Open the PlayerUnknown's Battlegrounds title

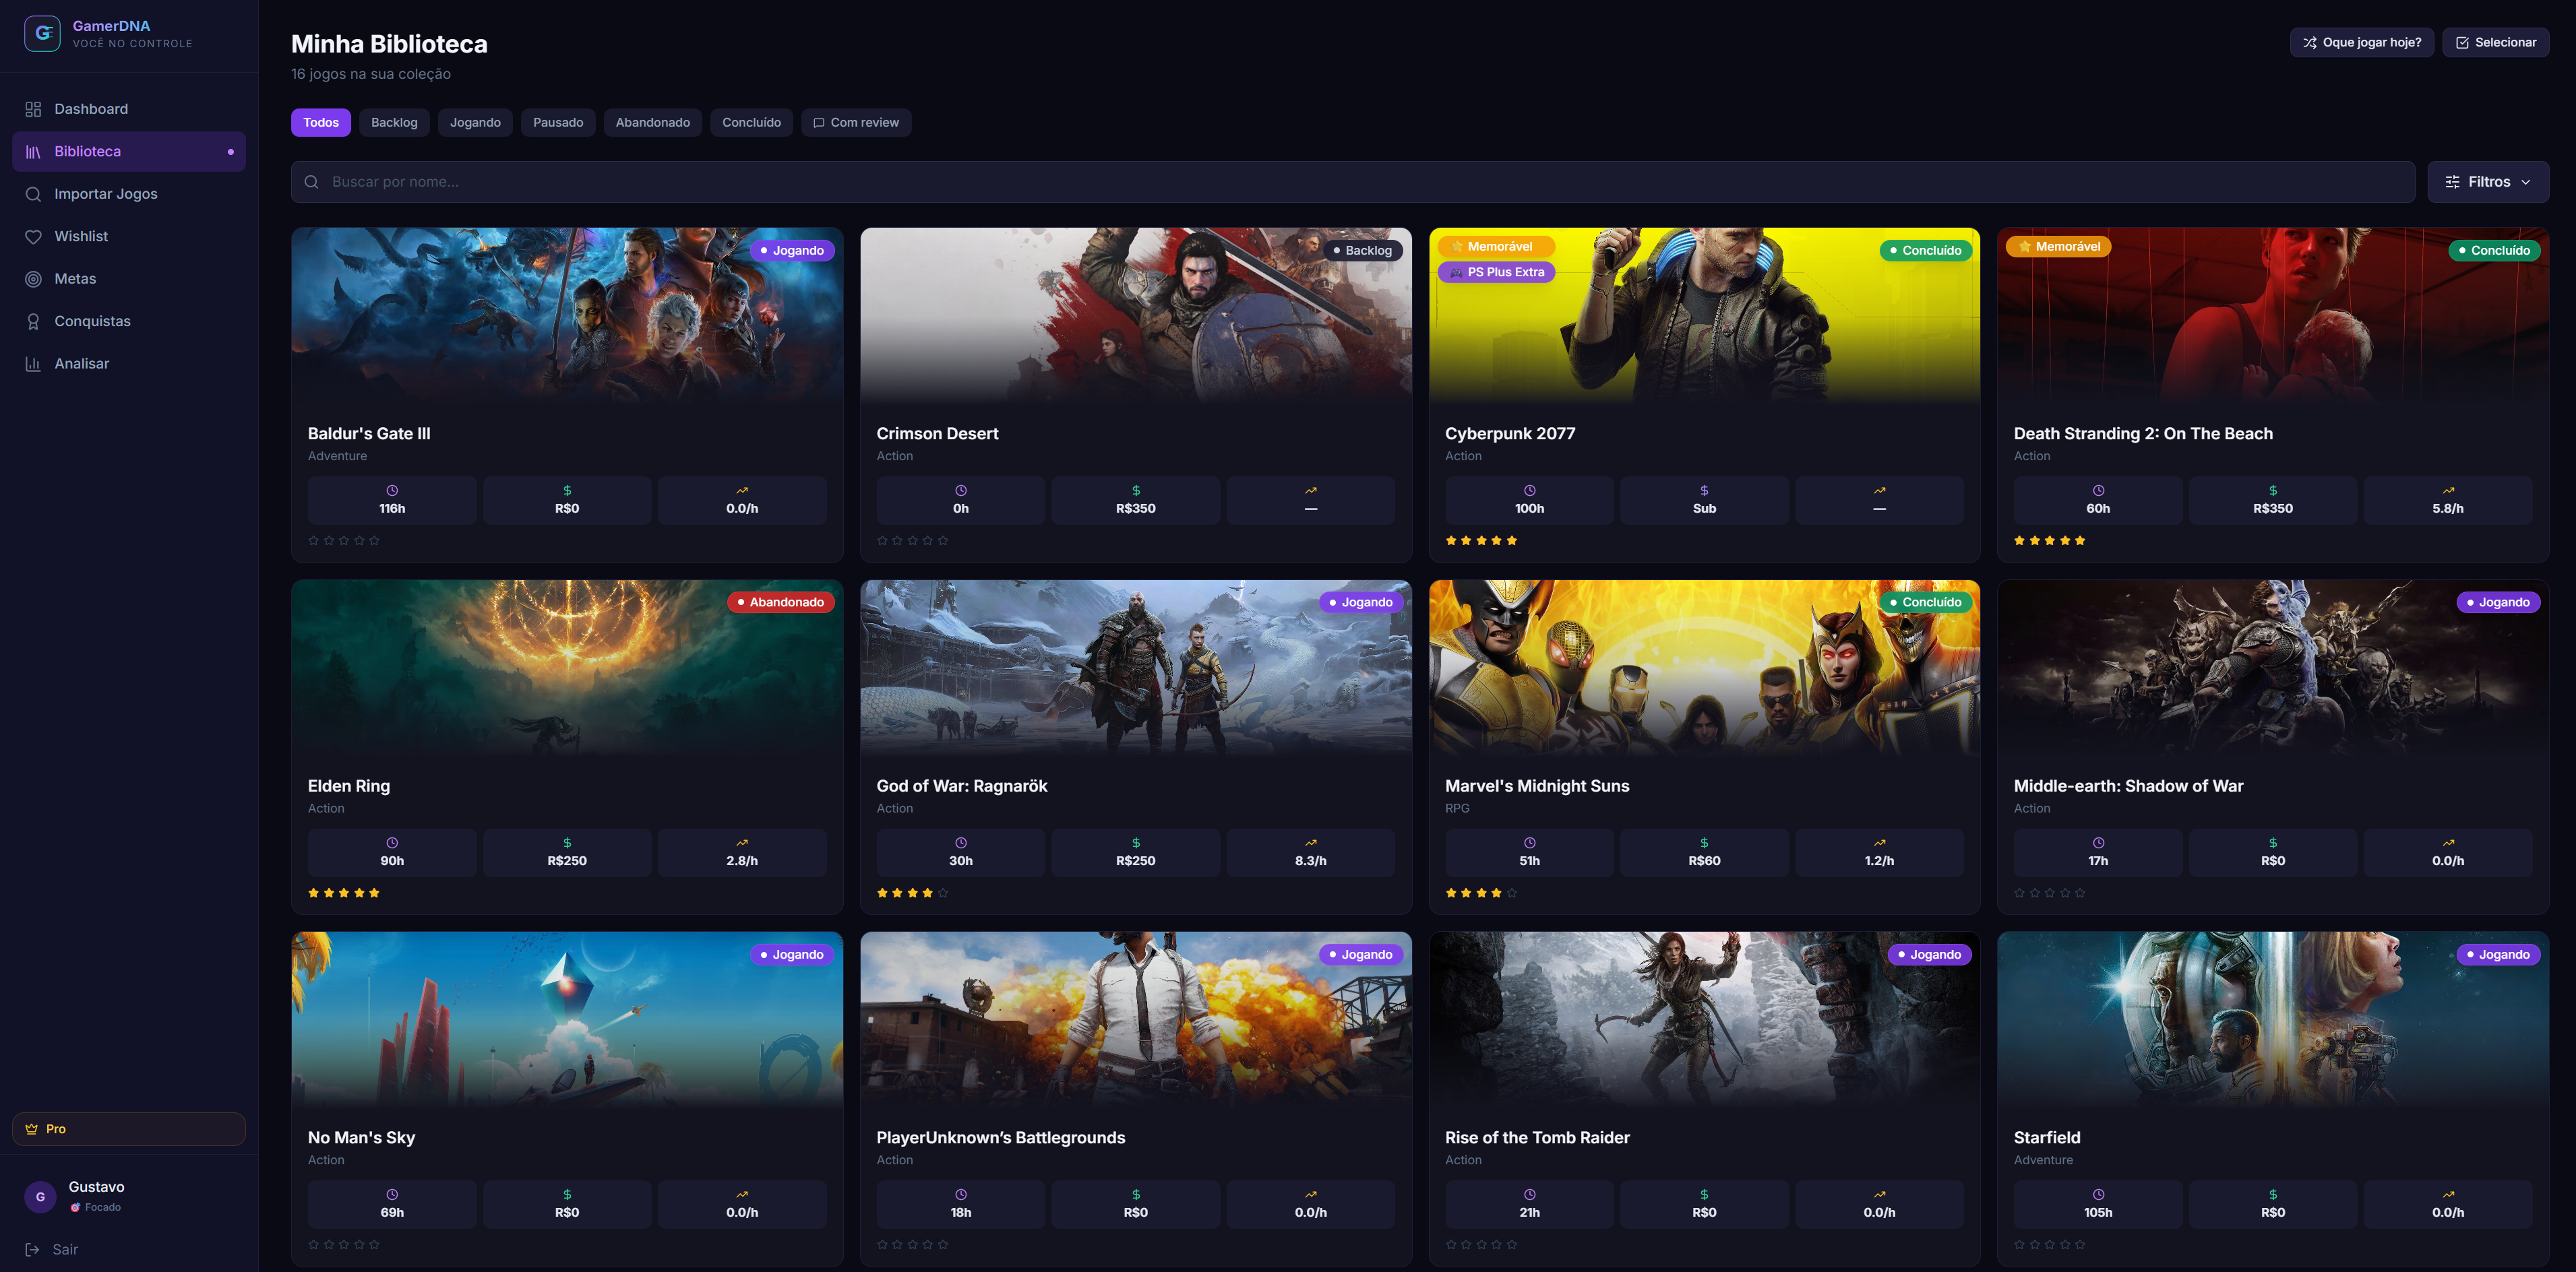(1001, 1138)
